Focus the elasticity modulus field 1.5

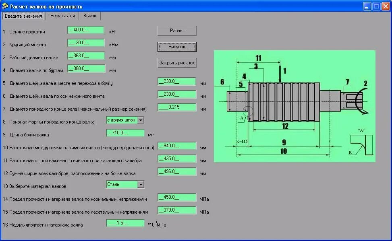click(x=125, y=223)
